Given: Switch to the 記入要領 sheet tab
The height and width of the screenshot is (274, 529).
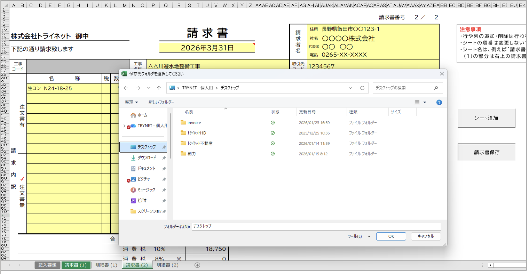Looking at the screenshot, I should click(x=47, y=265).
